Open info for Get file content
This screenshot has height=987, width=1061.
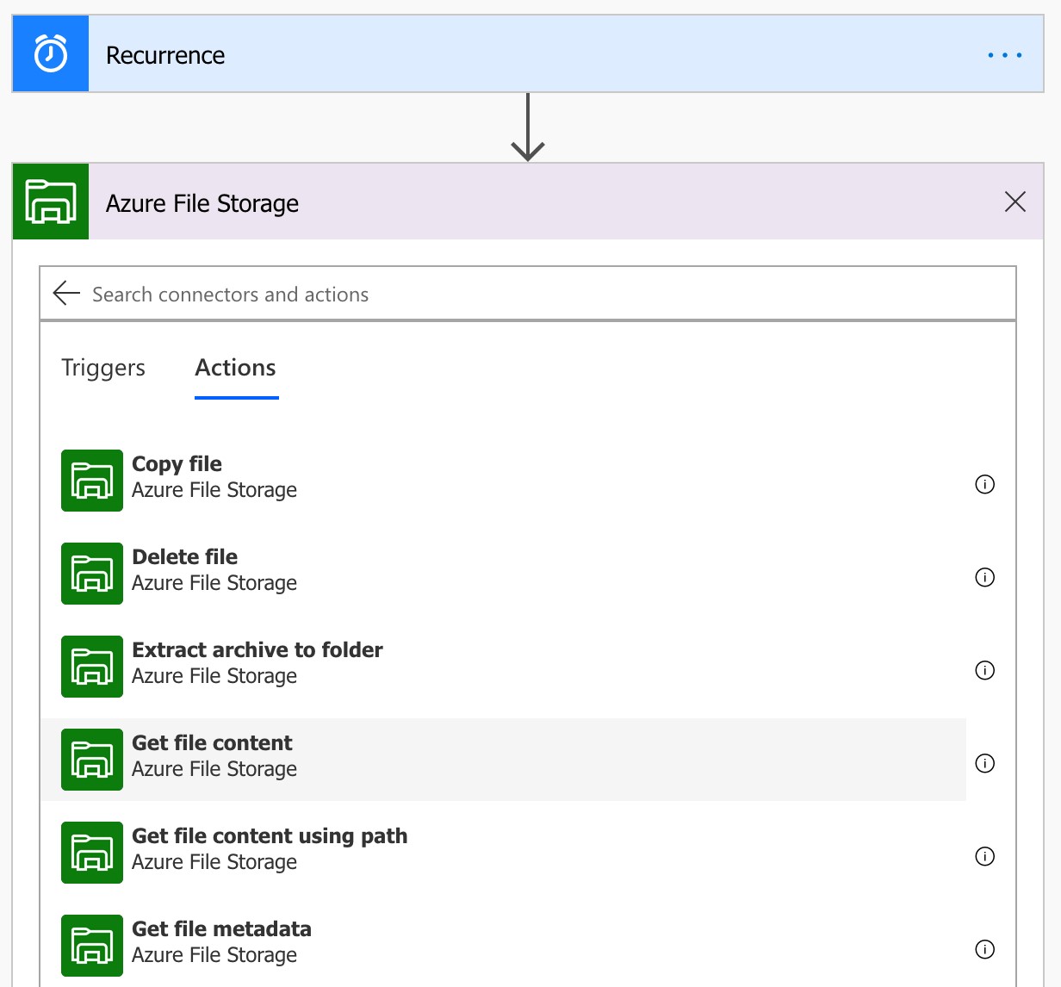984,763
